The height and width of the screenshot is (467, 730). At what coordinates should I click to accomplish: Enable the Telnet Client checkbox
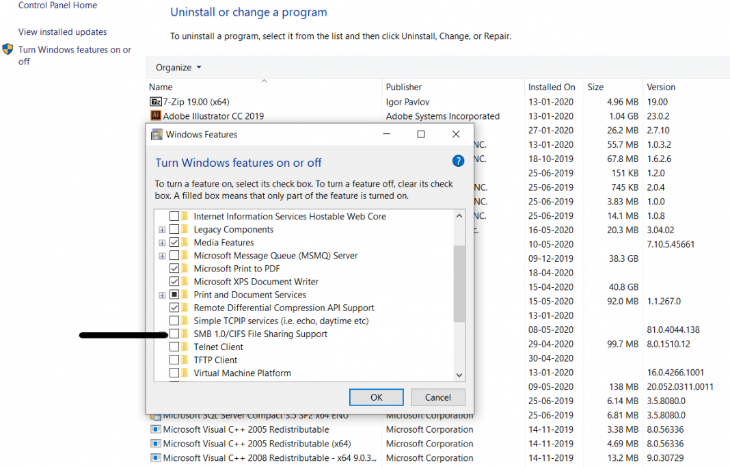[x=174, y=347]
